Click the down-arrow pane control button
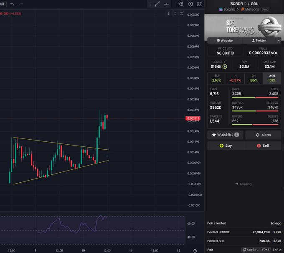The width and height of the screenshot is (284, 253). (168, 14)
